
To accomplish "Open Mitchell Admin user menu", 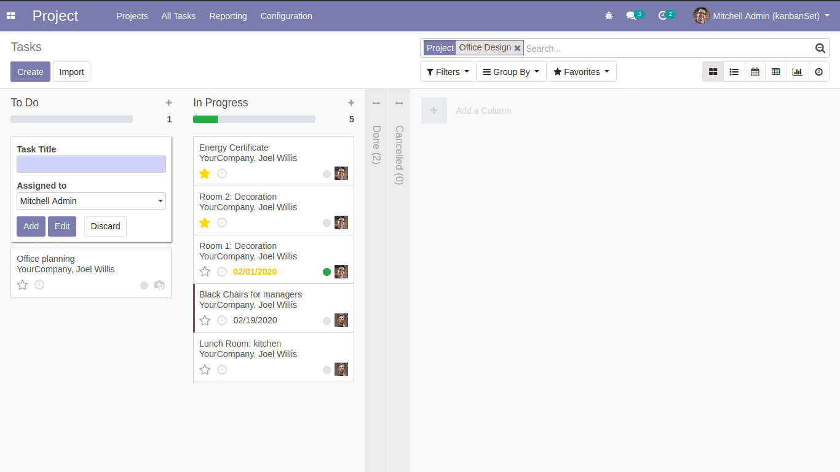I will click(x=761, y=16).
